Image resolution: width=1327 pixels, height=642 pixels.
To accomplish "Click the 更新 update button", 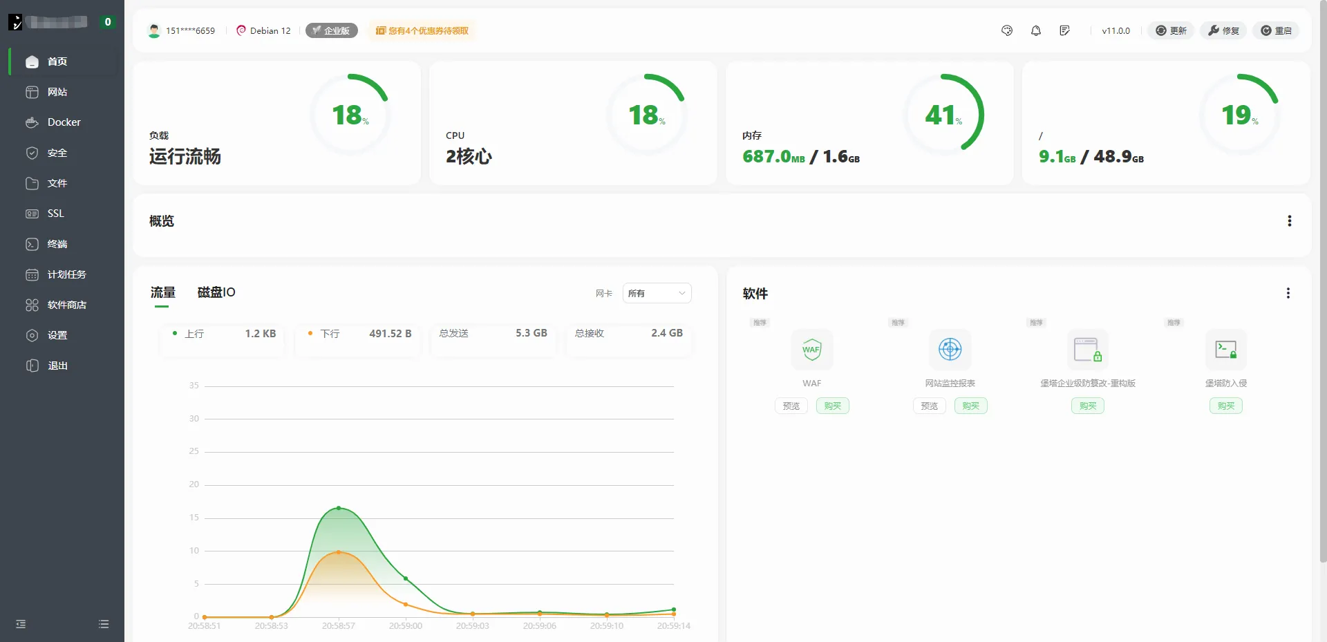I will (x=1171, y=30).
